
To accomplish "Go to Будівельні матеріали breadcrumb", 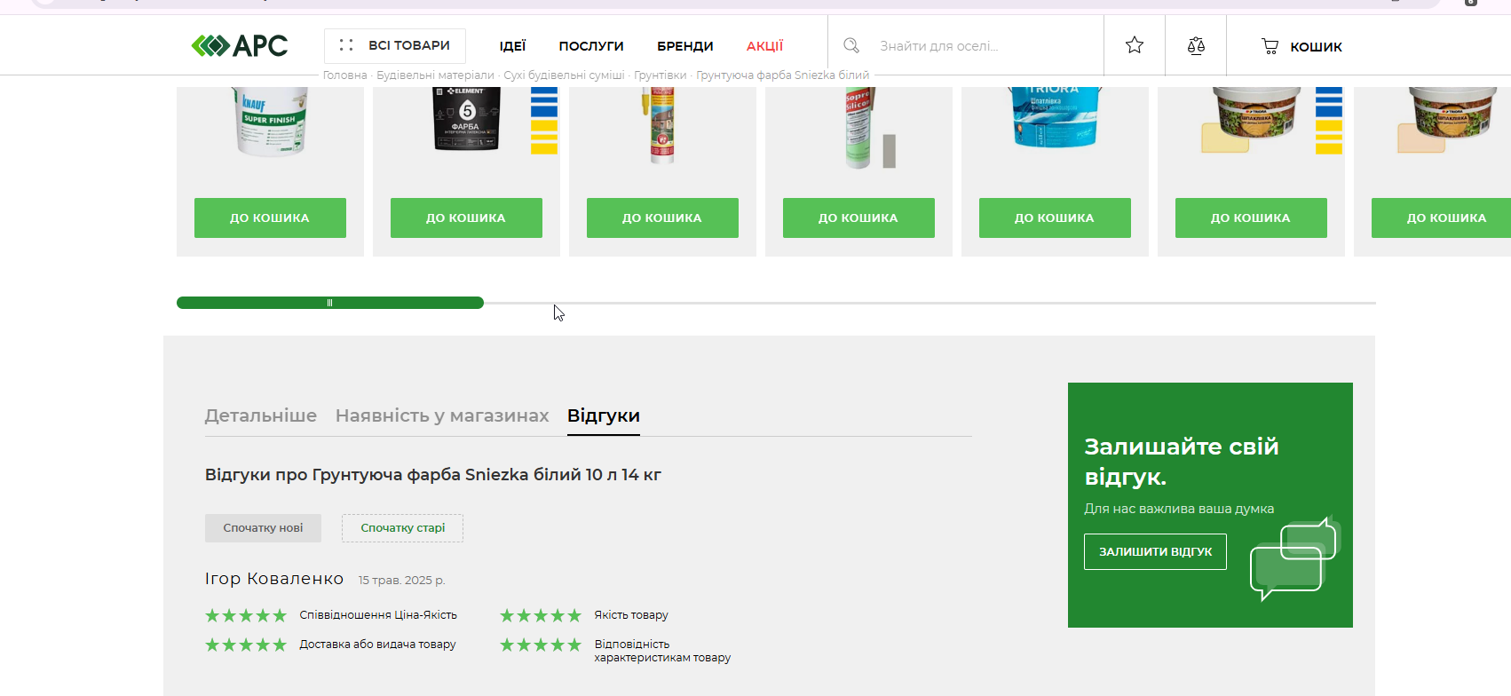I will 435,75.
